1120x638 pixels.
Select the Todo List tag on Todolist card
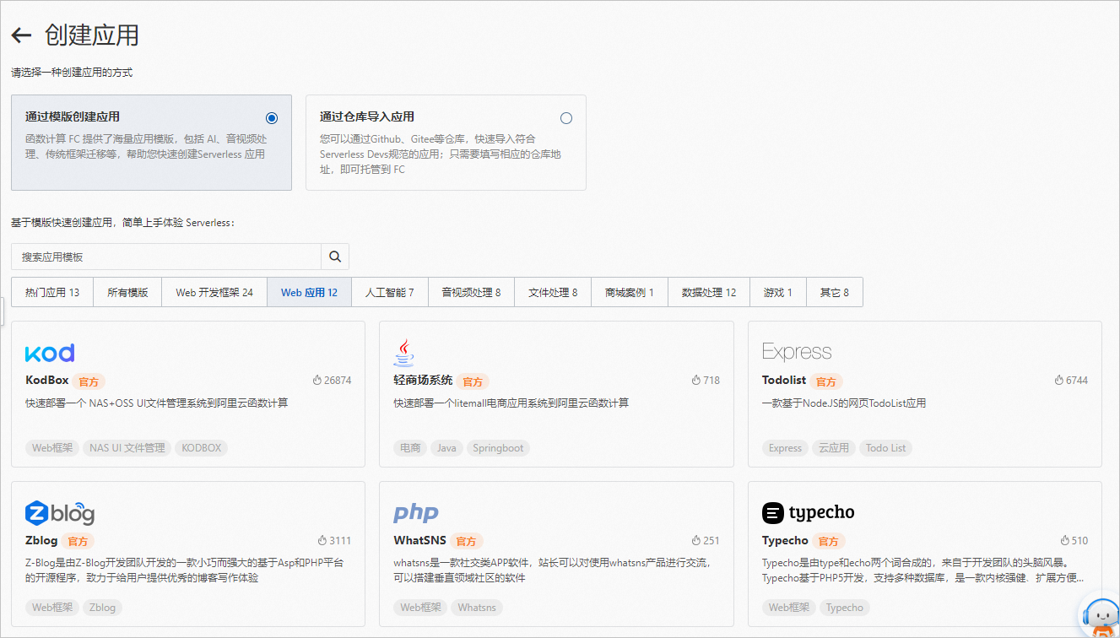(885, 448)
